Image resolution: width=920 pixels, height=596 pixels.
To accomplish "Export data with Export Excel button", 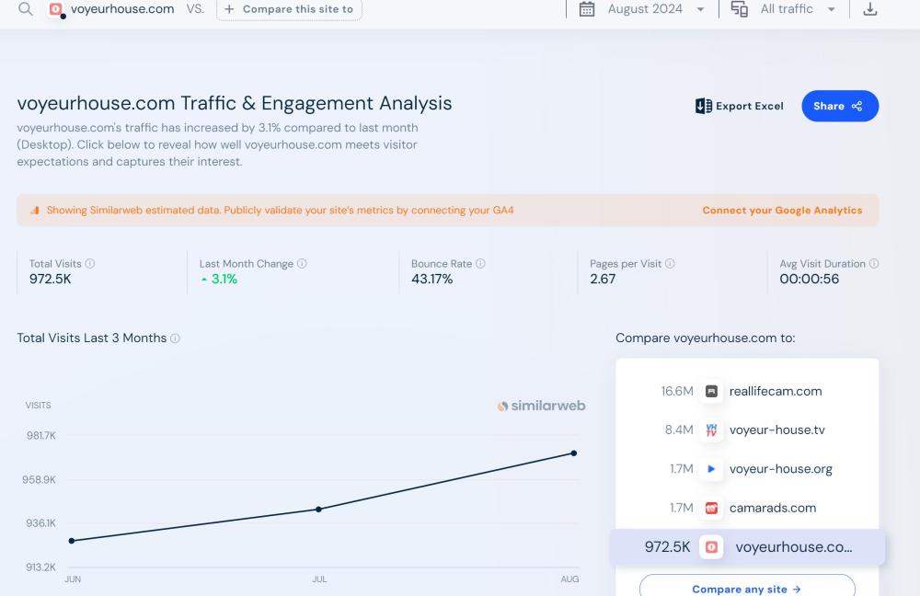I will 740,106.
